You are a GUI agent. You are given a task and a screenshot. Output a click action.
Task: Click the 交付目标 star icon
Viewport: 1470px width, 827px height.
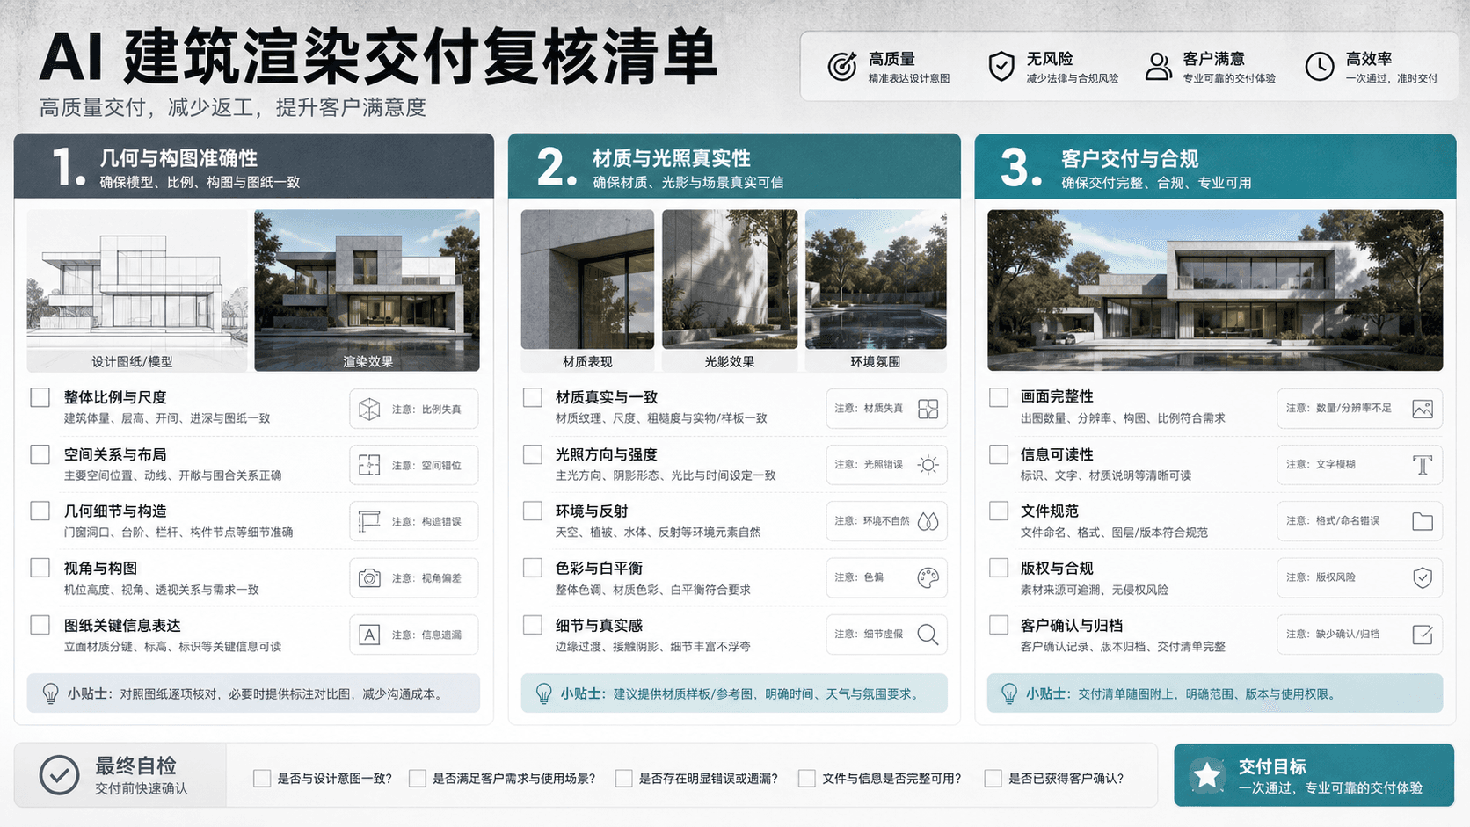tap(1207, 775)
